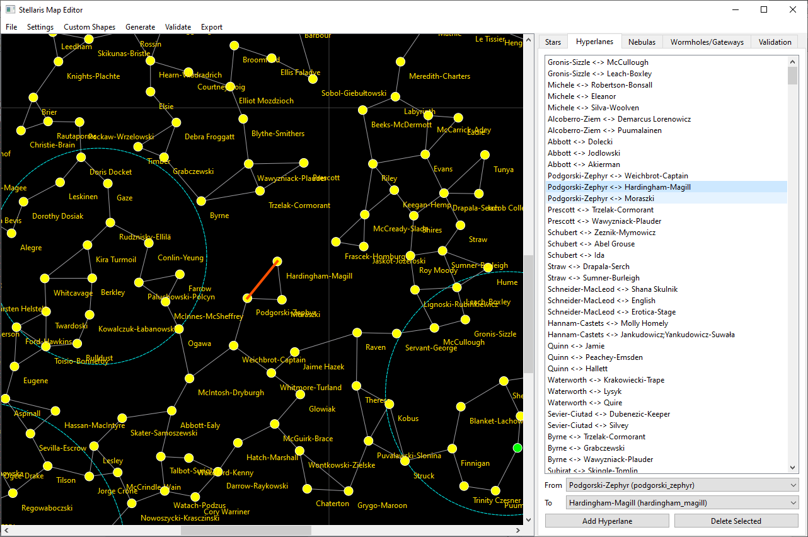Screen dimensions: 808x537
Task: Select the Straw star node
Action: click(x=460, y=225)
